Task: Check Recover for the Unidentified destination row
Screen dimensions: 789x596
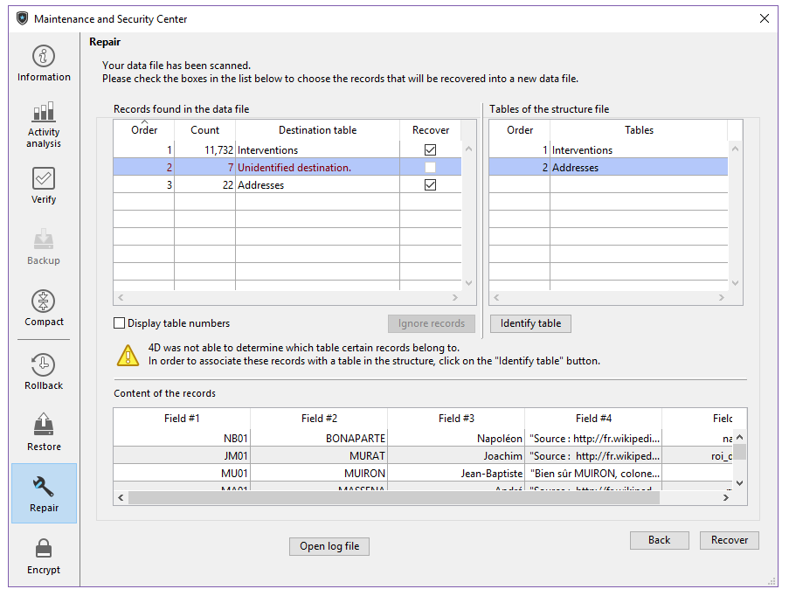Action: pos(430,168)
